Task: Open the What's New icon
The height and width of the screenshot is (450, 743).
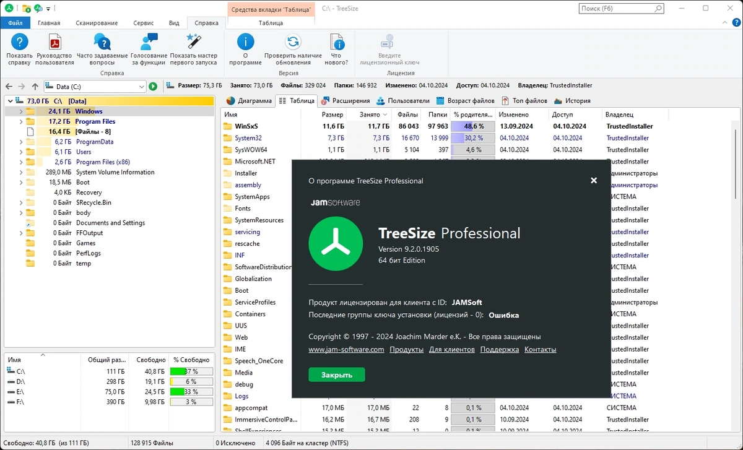Action: [x=337, y=41]
